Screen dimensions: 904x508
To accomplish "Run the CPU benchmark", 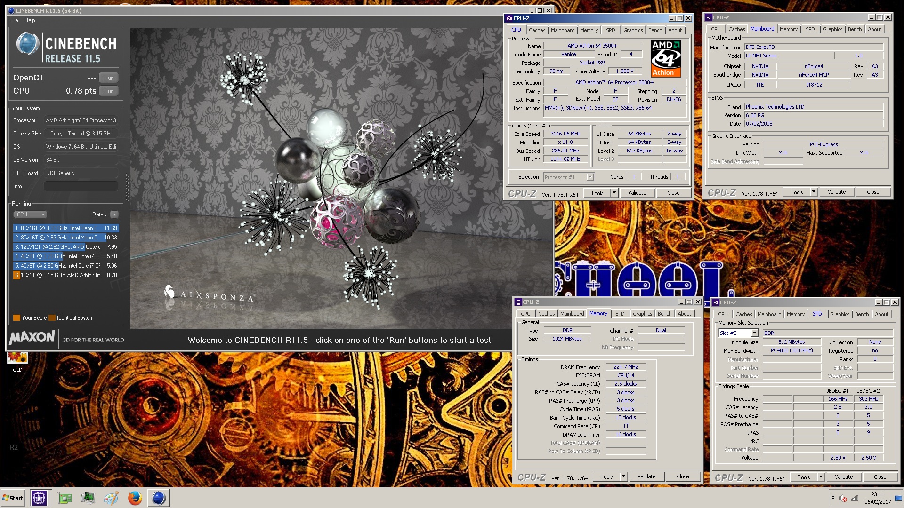I will pyautogui.click(x=109, y=91).
